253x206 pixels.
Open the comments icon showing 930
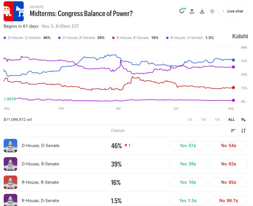pyautogui.click(x=182, y=11)
